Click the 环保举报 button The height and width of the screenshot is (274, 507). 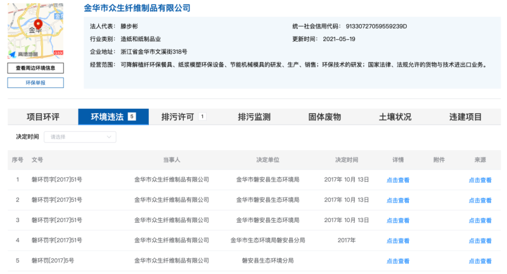pos(35,82)
